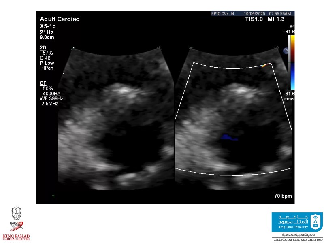Click the small chevron marker below left image
The width and height of the screenshot is (324, 243).
[53, 196]
